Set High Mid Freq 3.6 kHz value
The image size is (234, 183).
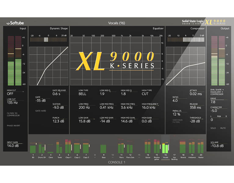click(x=127, y=108)
